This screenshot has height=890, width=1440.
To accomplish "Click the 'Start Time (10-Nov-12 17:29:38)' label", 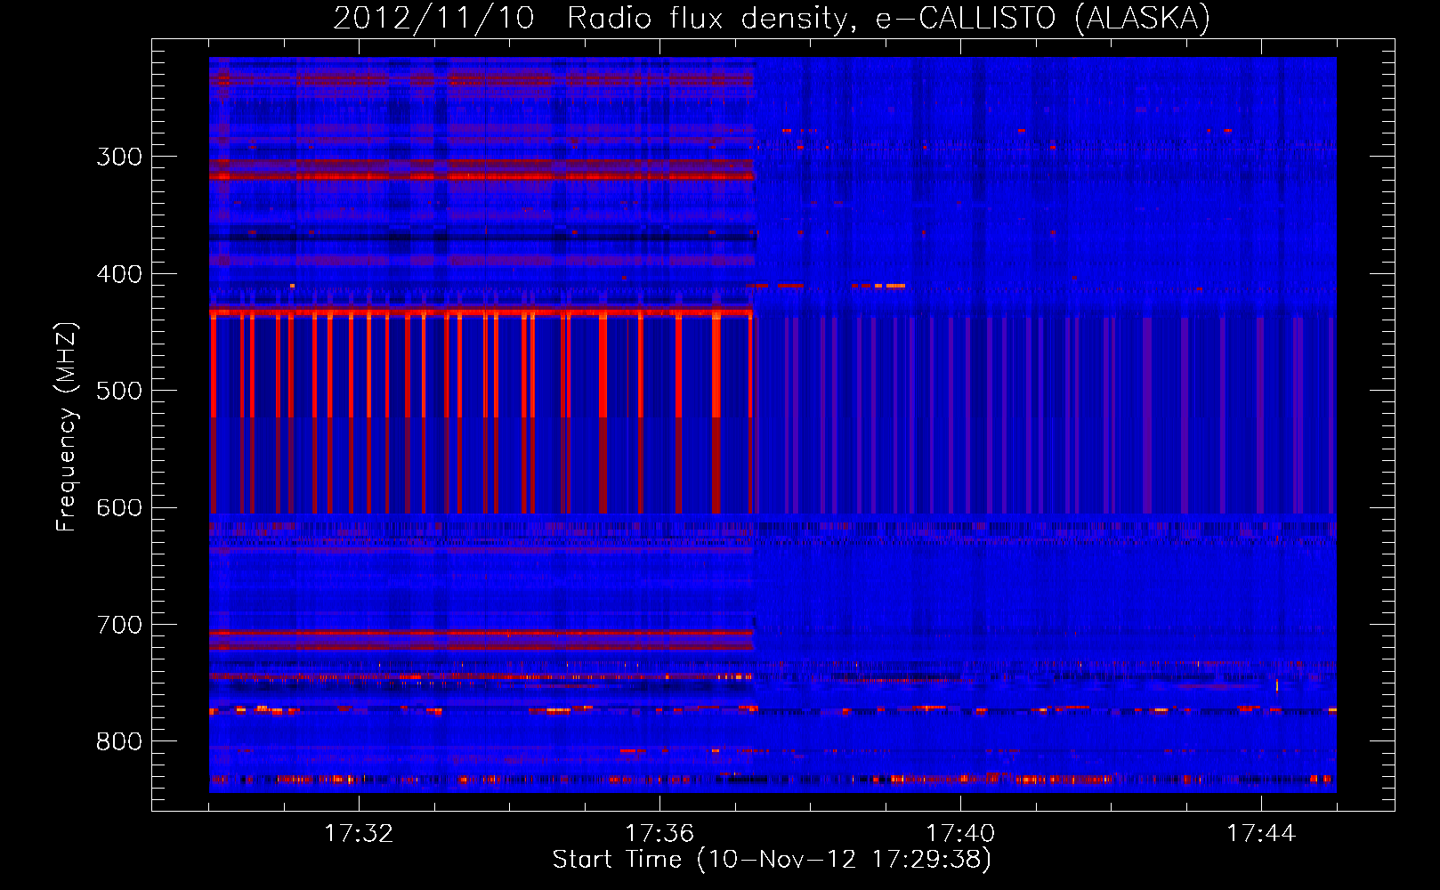I will 772,860.
